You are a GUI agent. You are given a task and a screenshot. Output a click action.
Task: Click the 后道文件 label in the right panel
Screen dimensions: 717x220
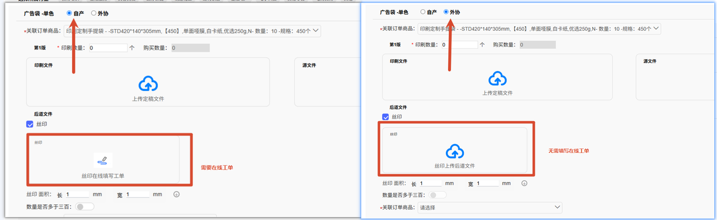[x=398, y=107]
